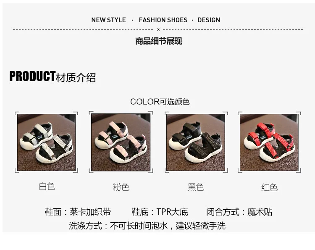Click the white (白色) shoe thumbnail
This screenshot has height=250, width=315.
tap(46, 142)
